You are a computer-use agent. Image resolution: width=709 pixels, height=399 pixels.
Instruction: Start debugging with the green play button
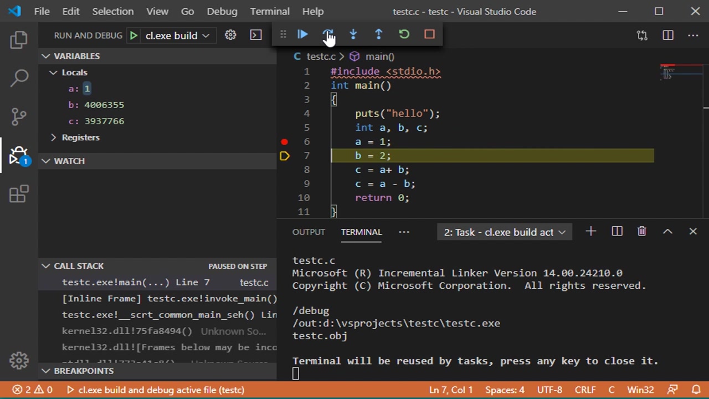coord(133,35)
